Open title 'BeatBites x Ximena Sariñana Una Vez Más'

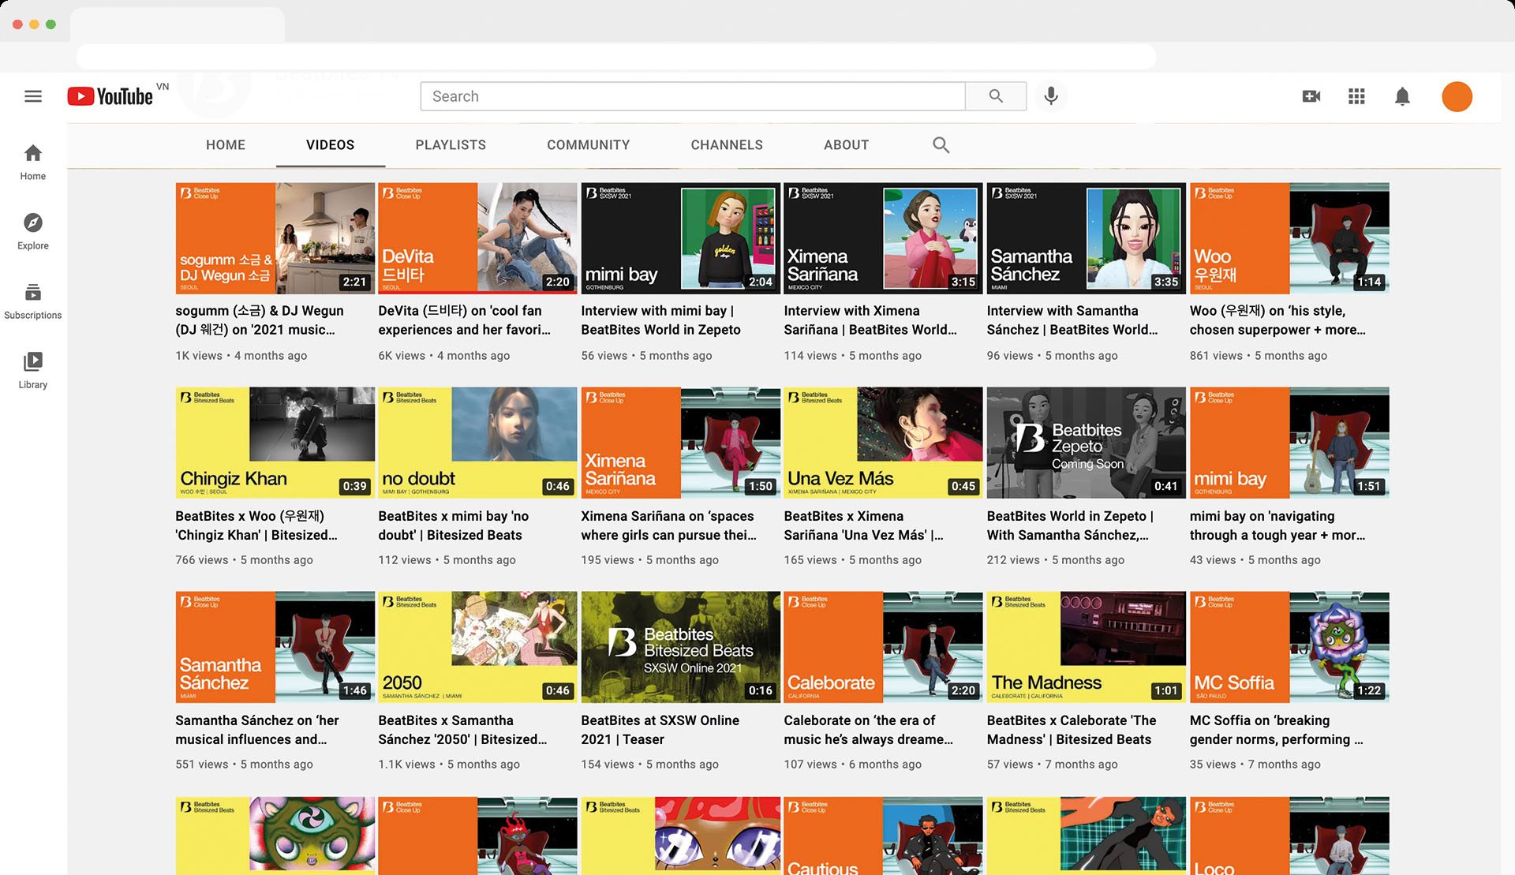click(x=863, y=525)
